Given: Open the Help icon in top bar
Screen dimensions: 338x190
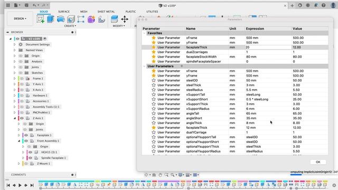Looking at the screenshot, I should point(324,5).
